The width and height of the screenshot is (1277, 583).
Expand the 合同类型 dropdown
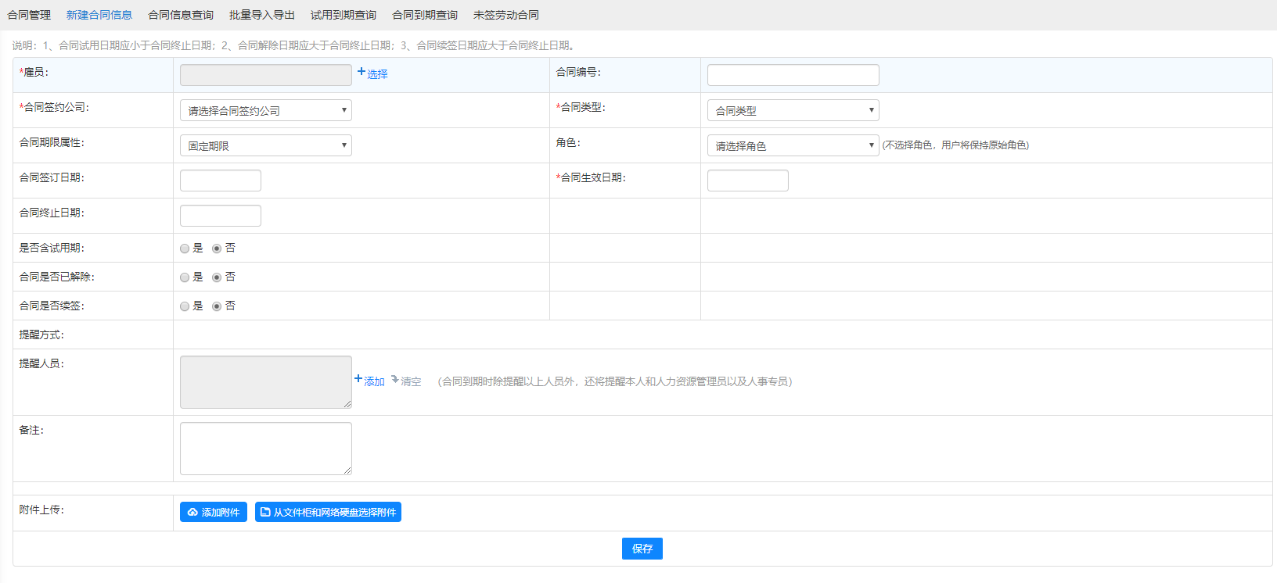(x=793, y=110)
